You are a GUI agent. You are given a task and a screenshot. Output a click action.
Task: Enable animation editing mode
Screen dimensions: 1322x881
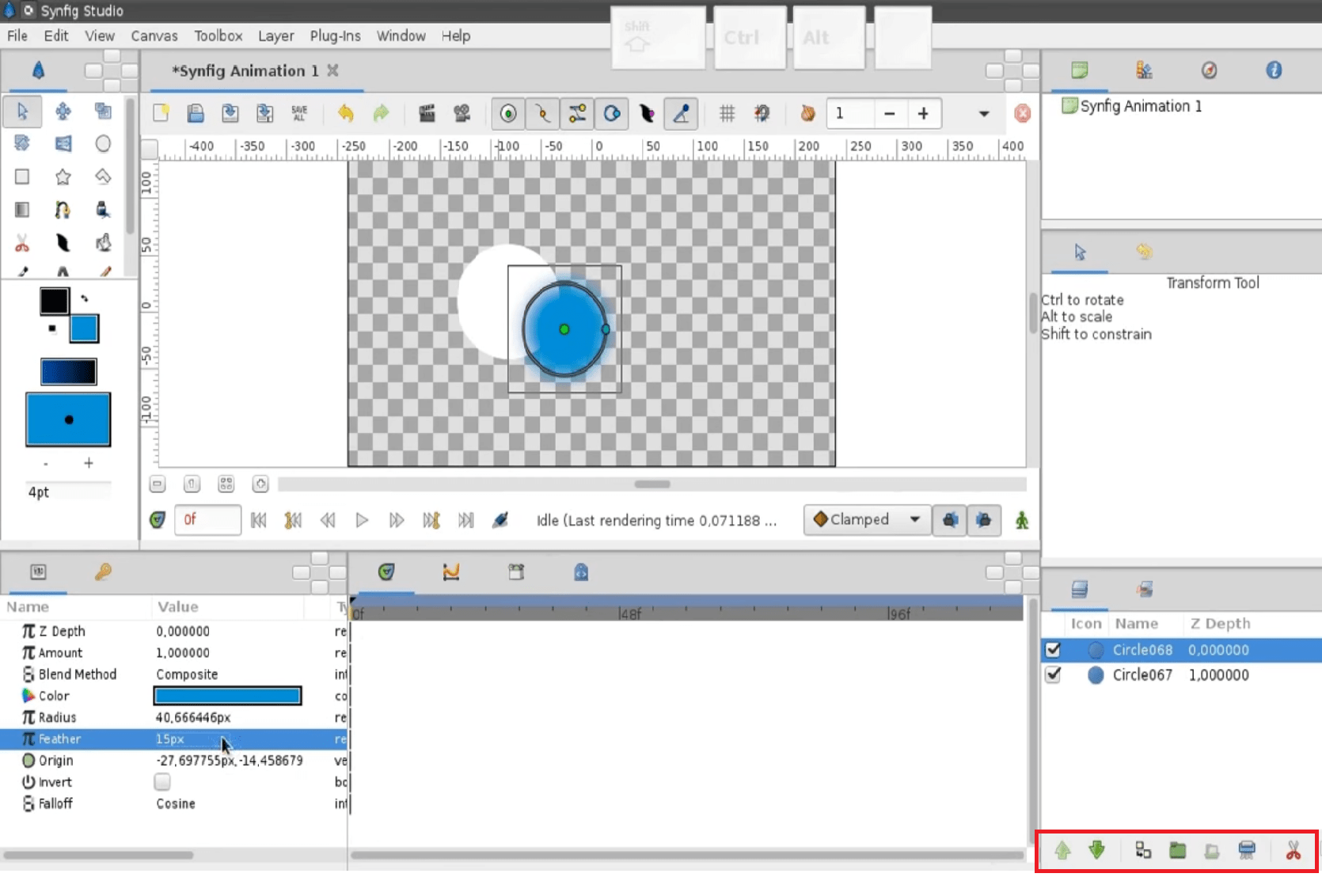(x=1022, y=520)
